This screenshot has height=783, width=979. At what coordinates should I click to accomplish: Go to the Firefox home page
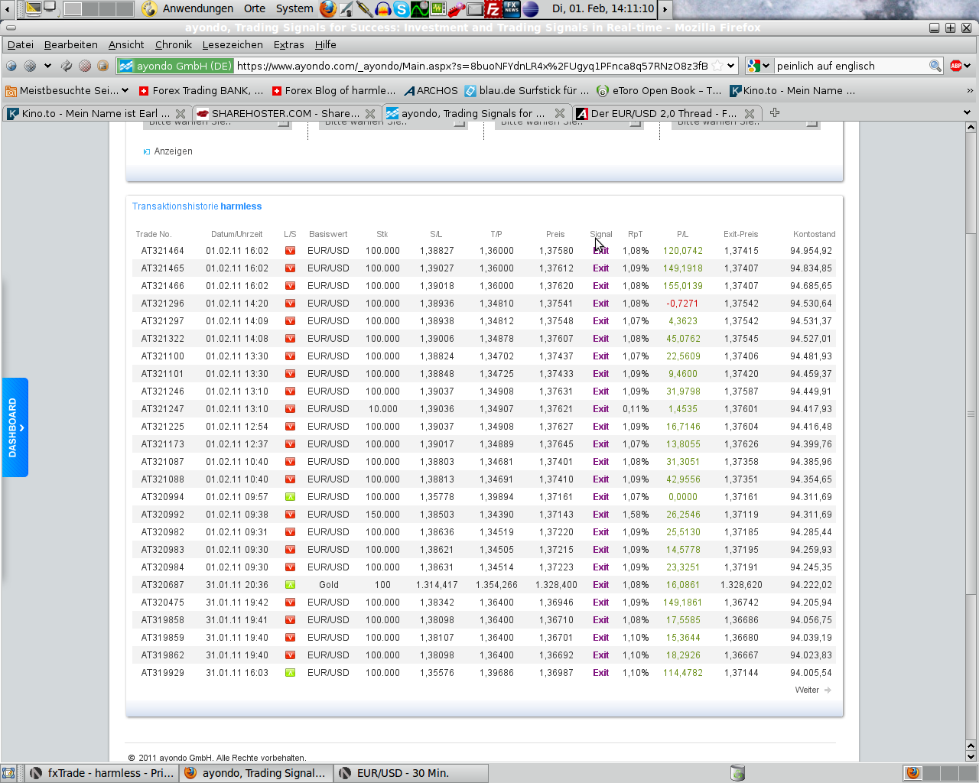pyautogui.click(x=103, y=66)
